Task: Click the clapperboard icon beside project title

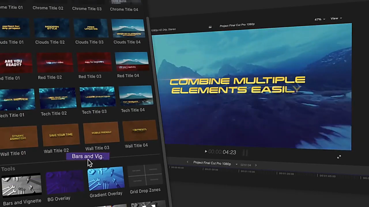Action: pyautogui.click(x=210, y=27)
